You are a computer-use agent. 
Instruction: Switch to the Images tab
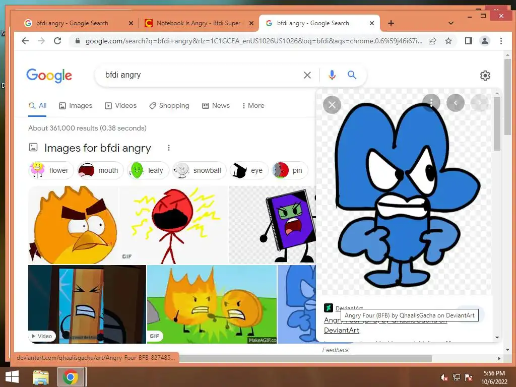pos(76,106)
